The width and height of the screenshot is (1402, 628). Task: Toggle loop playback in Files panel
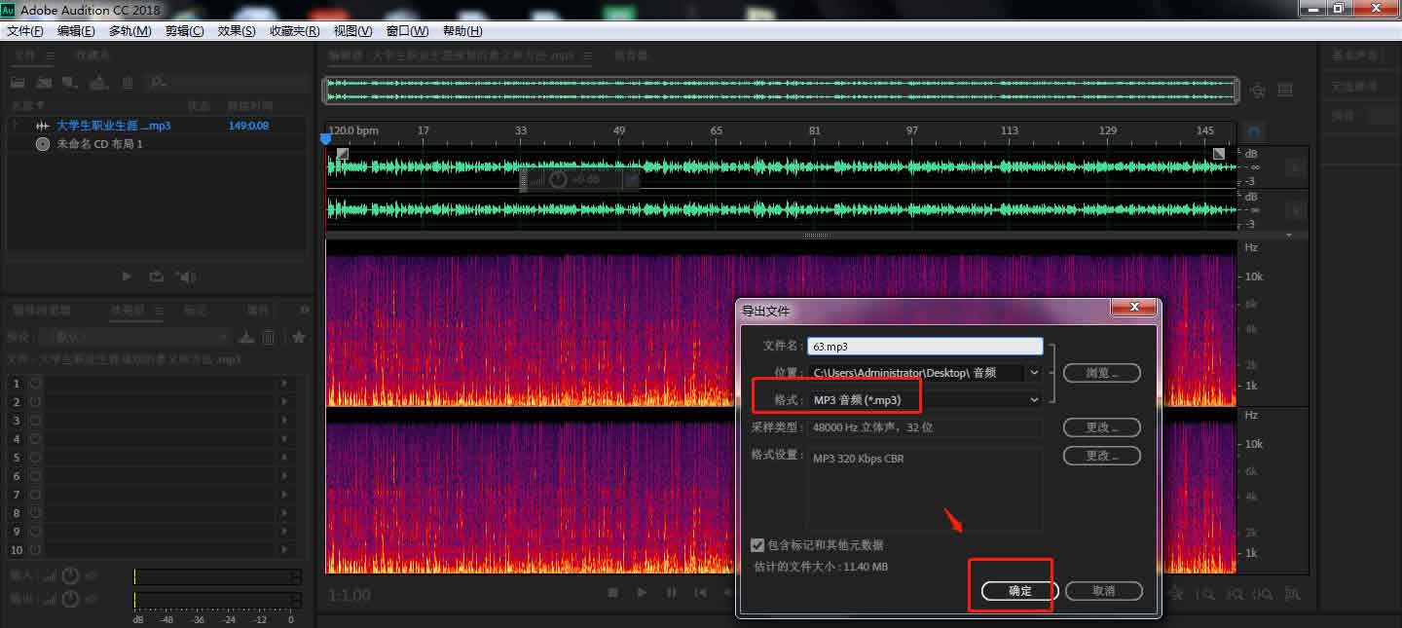click(156, 277)
